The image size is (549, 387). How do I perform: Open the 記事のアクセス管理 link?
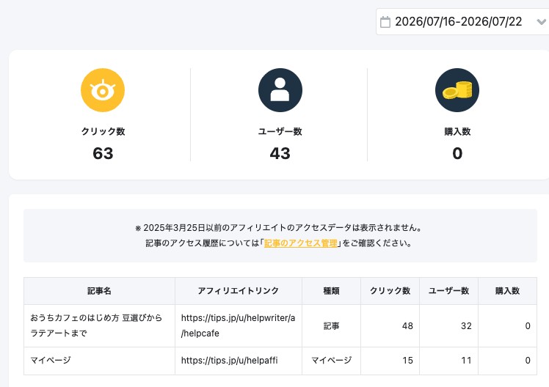pyautogui.click(x=300, y=243)
